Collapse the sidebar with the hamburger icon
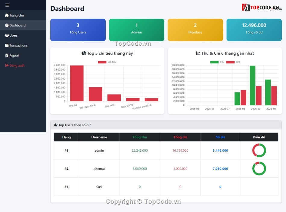286x212 pixels. (7, 5)
